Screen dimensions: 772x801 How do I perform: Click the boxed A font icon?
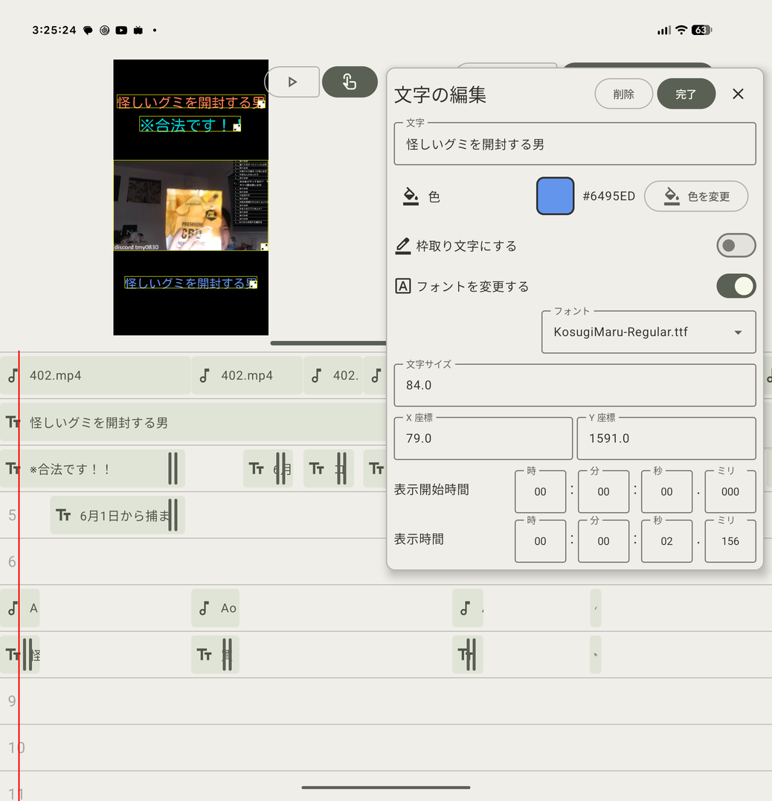403,286
